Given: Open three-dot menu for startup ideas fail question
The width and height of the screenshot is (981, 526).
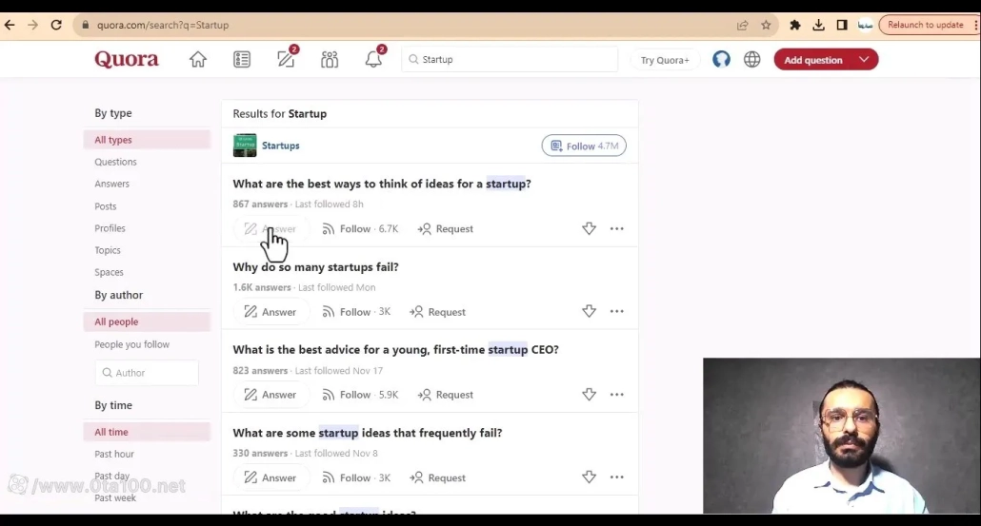Looking at the screenshot, I should (617, 477).
